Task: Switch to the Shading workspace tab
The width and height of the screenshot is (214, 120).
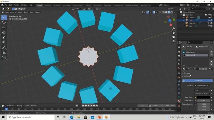Action: [88, 5]
